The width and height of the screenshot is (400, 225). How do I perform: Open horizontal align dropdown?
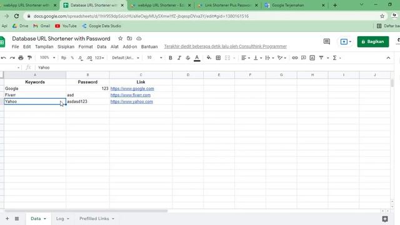[246, 58]
